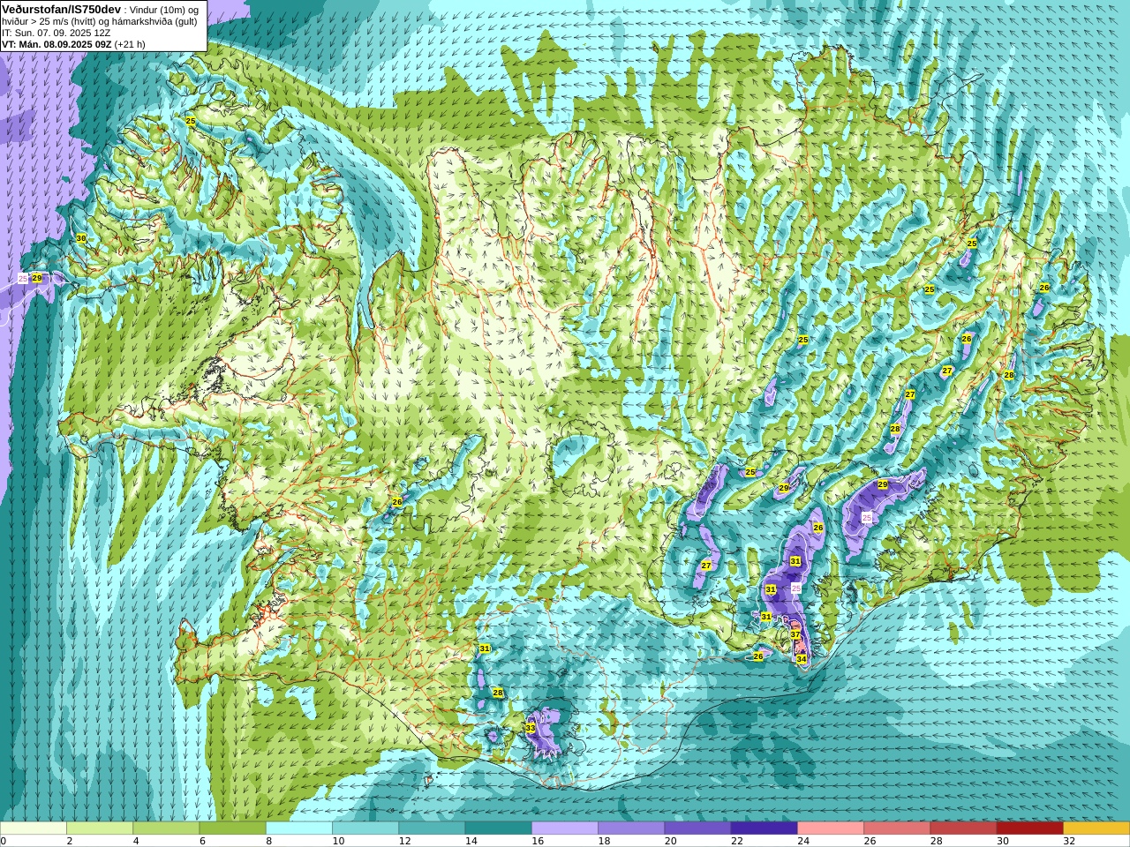Viewport: 1130px width, 847px height.
Task: Click the 30–32 m/s dark red legend swatch
Action: coord(1030,828)
